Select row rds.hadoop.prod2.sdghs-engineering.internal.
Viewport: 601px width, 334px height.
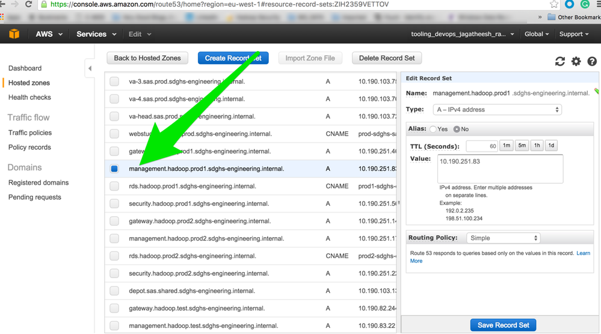[251, 256]
